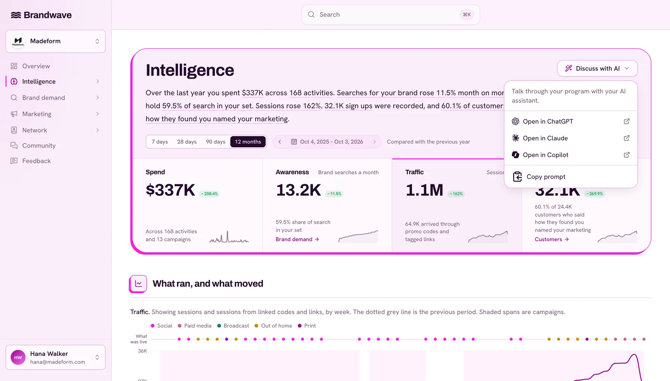Click the Claude starburst icon
Viewport: 670px width, 381px height.
click(x=516, y=138)
